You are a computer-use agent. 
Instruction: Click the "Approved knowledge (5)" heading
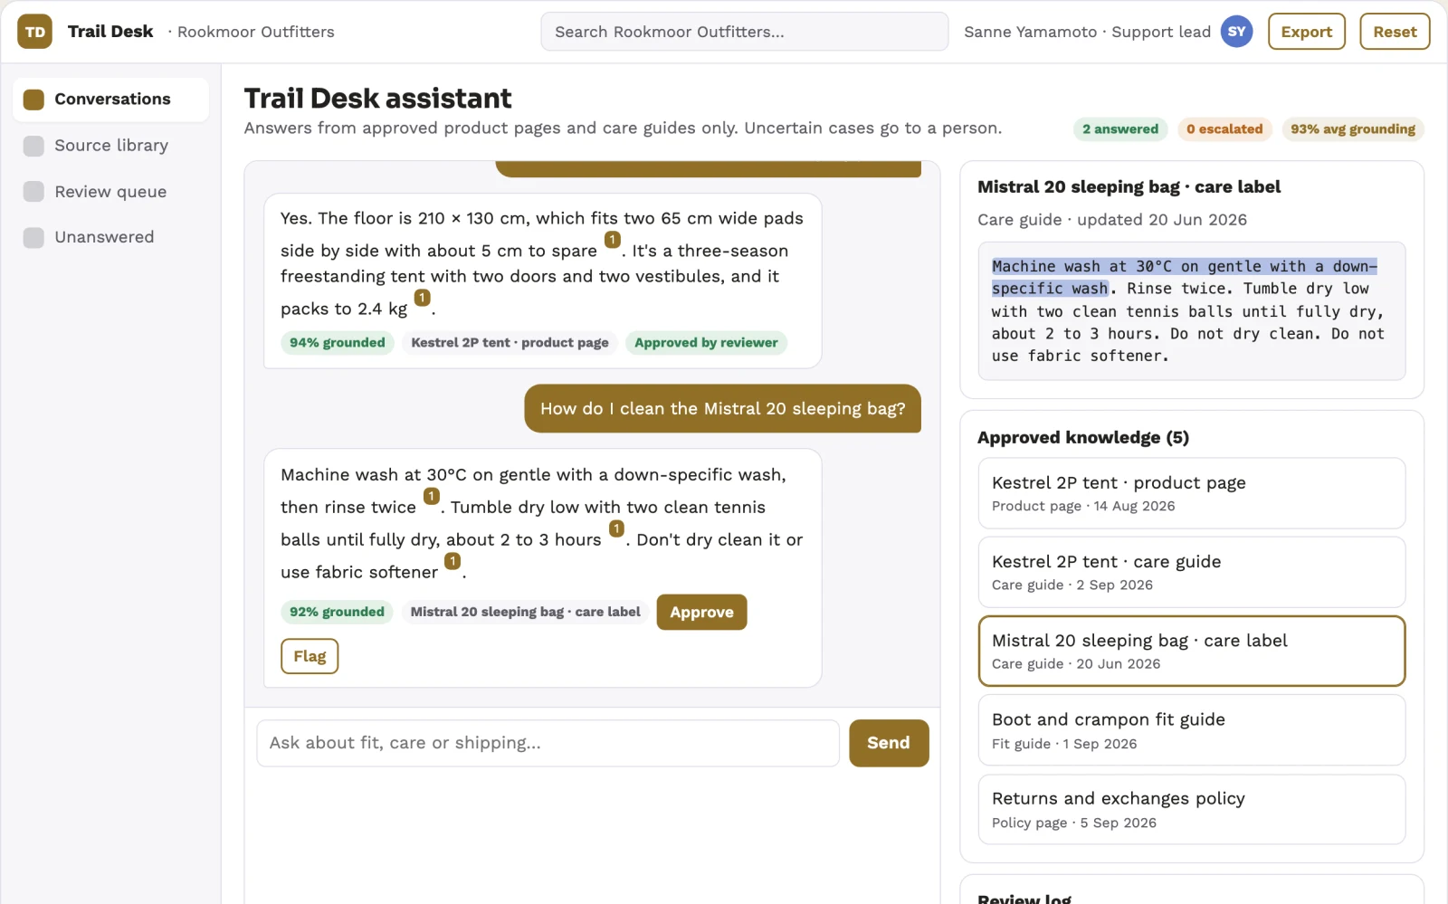(x=1083, y=438)
